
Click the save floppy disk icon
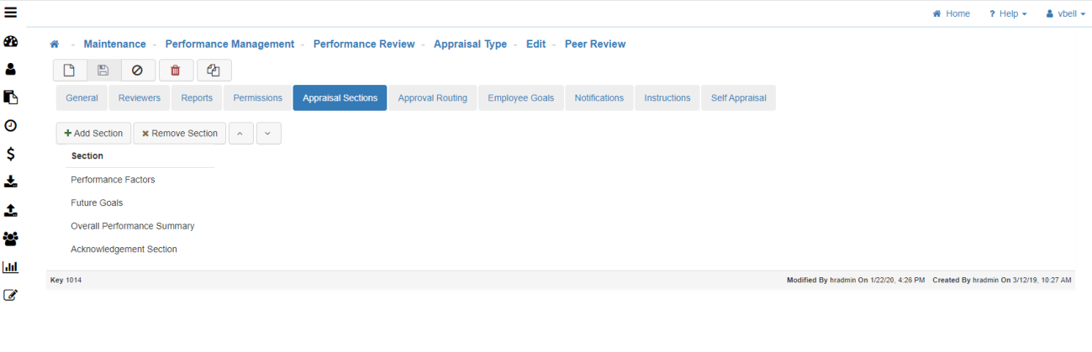[x=103, y=71]
